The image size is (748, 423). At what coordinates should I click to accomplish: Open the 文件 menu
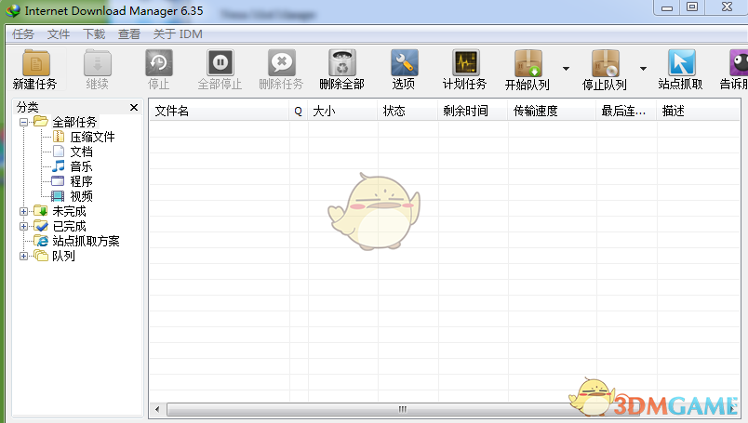tap(59, 34)
